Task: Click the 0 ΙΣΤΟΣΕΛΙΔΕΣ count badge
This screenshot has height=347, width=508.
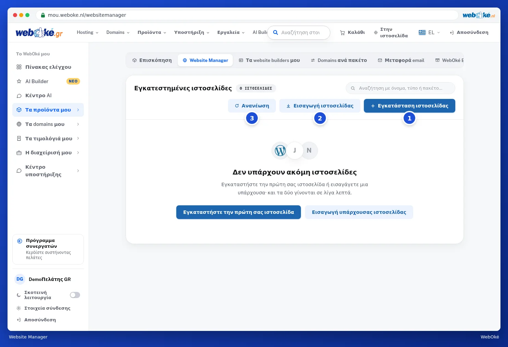Action: tap(256, 88)
